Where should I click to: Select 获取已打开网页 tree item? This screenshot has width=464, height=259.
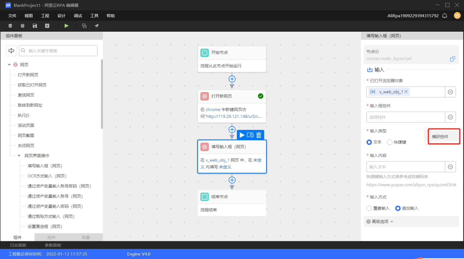pos(32,85)
